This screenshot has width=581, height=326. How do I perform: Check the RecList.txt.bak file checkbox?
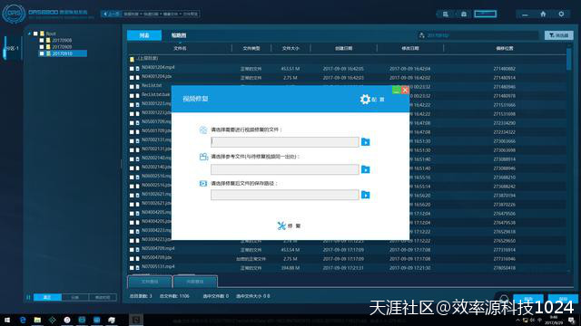[x=132, y=96]
